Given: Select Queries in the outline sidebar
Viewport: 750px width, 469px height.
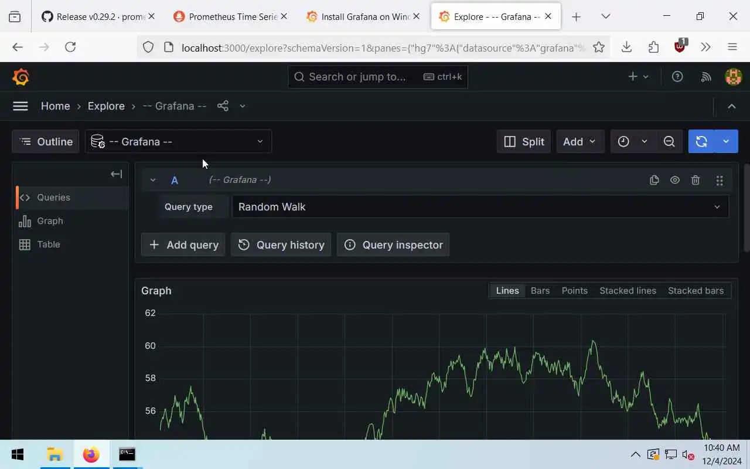Looking at the screenshot, I should pos(70,198).
